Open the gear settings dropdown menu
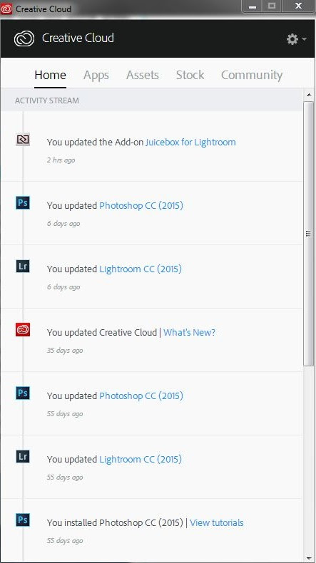 (x=296, y=38)
